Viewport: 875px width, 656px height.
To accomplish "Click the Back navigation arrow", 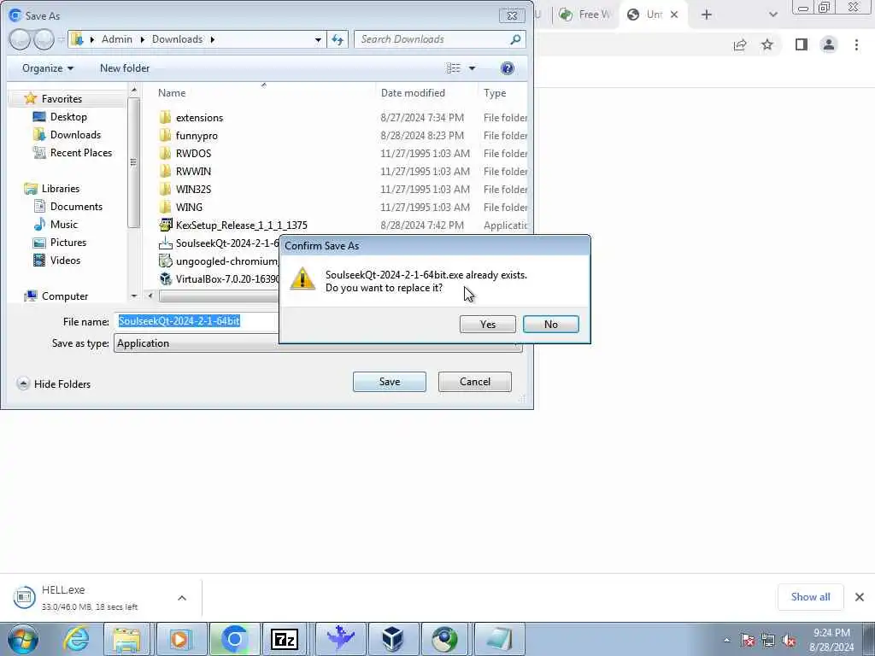I will (20, 39).
